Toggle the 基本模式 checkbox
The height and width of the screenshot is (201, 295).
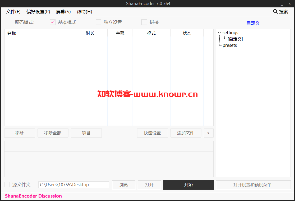pyautogui.click(x=53, y=22)
